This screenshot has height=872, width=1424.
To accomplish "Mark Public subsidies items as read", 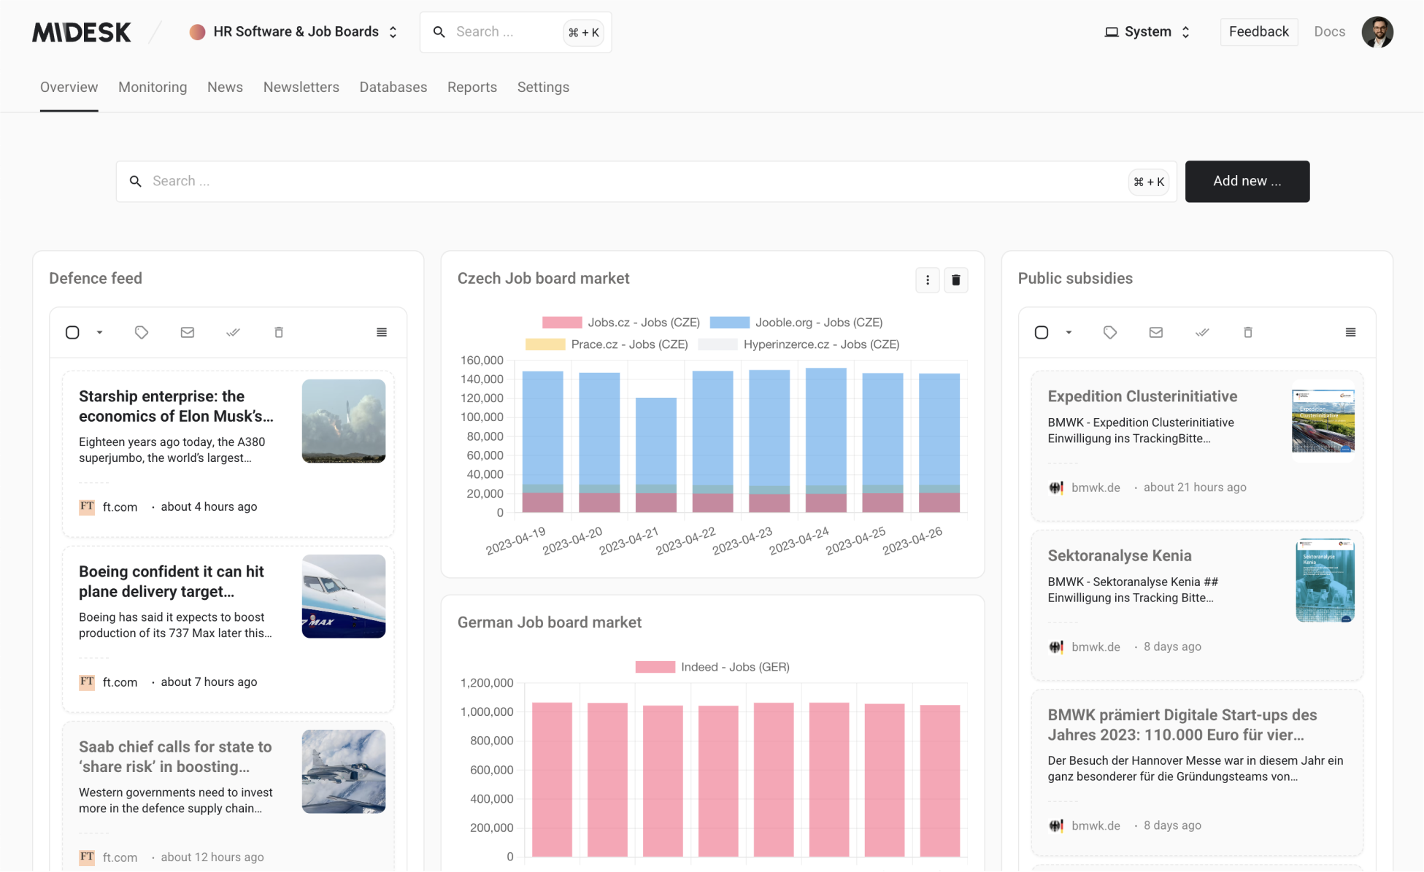I will (1203, 332).
